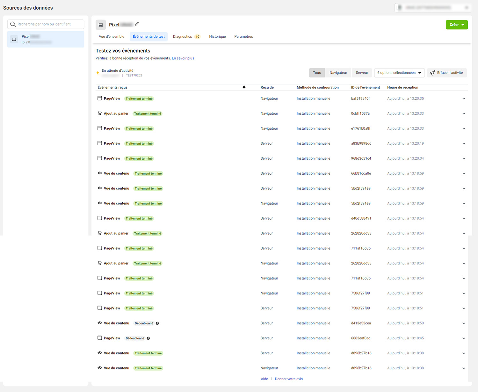
Task: Click the broom icon on Effacer l'activité
Action: click(x=432, y=73)
